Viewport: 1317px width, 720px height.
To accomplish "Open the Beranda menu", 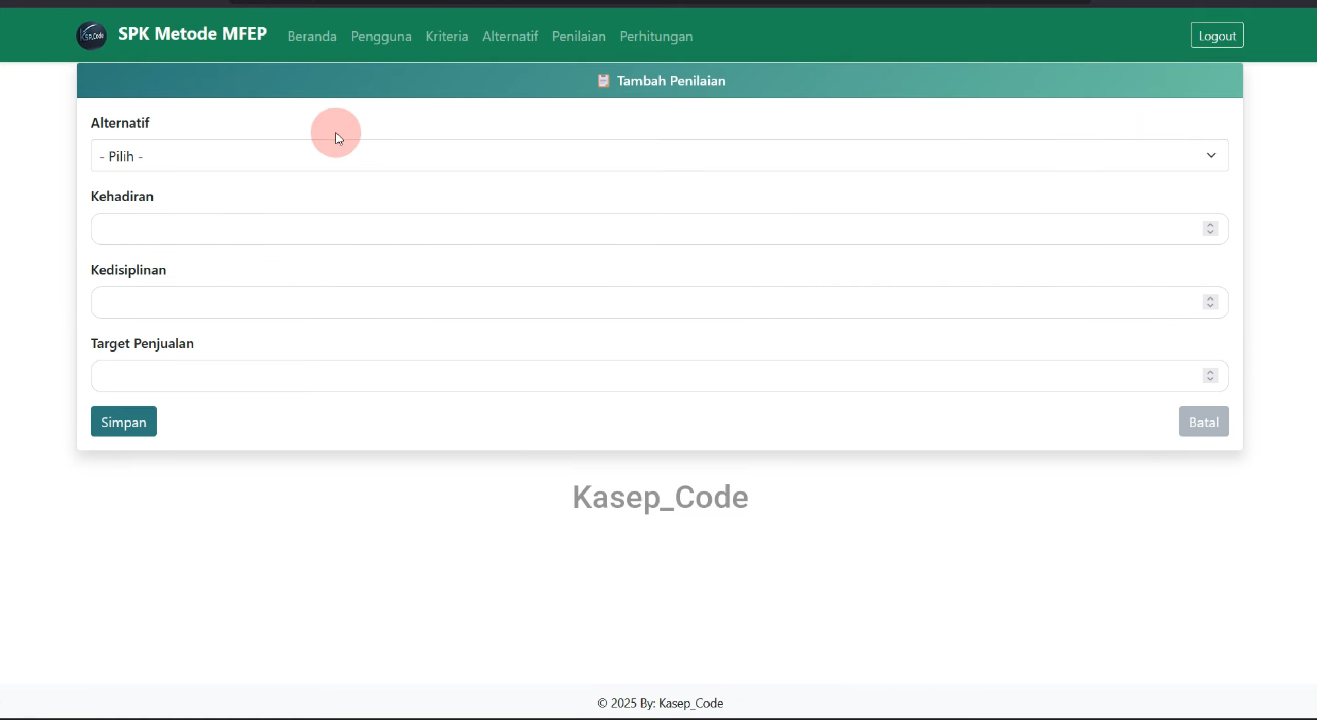I will pos(312,36).
